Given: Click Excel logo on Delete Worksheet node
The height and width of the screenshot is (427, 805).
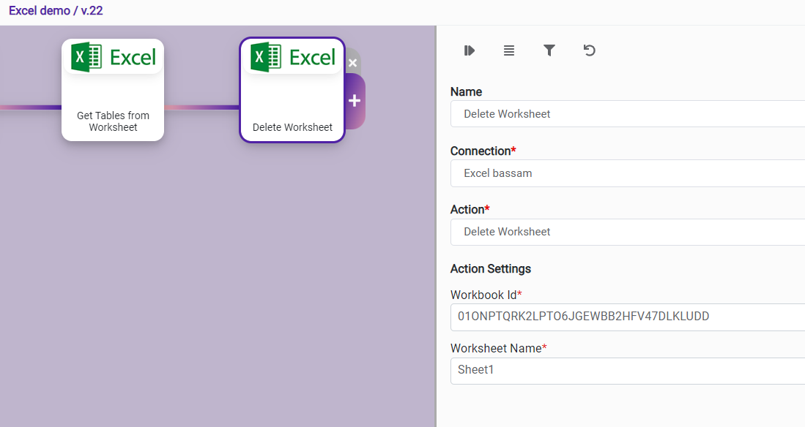Looking at the screenshot, I should pos(292,57).
